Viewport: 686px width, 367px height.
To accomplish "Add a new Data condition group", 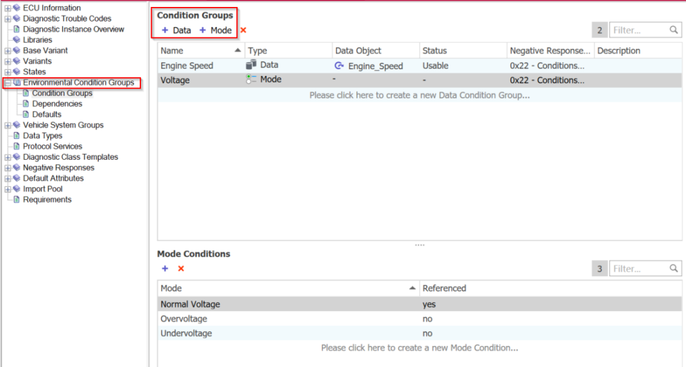I will [177, 30].
